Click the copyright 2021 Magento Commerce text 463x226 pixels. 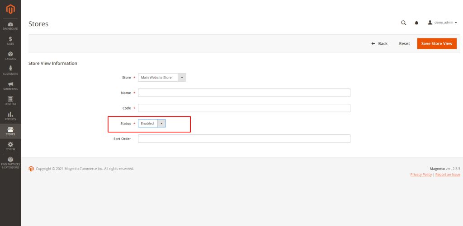click(85, 169)
